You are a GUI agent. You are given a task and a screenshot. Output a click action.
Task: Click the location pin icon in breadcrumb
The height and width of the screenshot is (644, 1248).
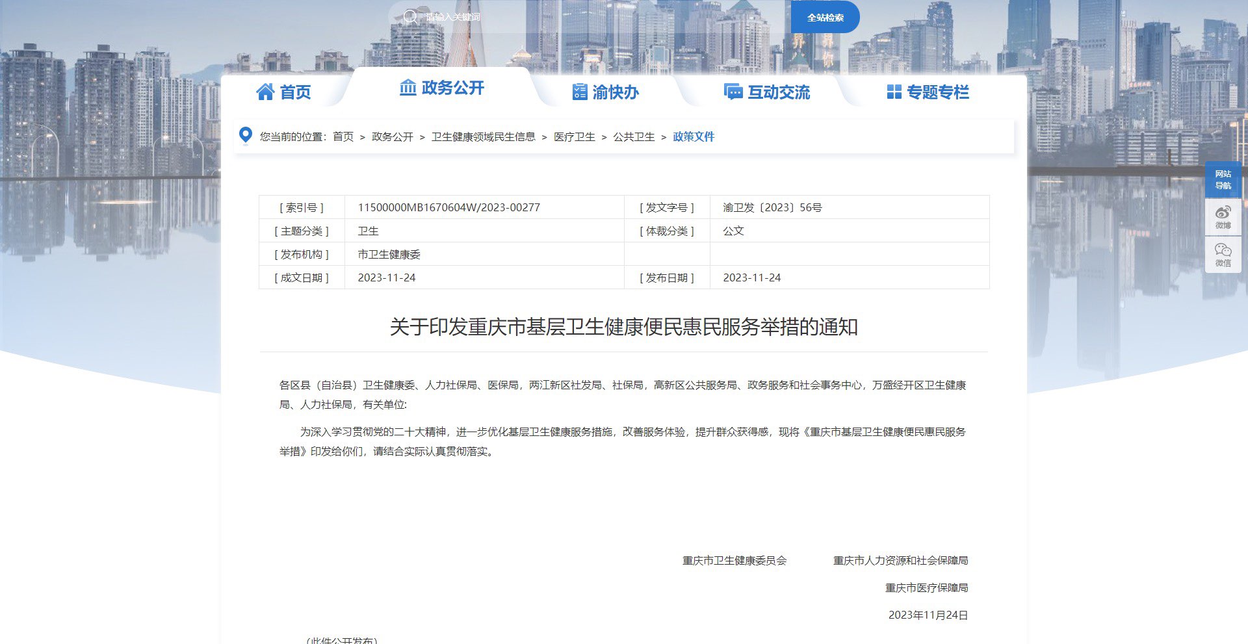pyautogui.click(x=246, y=136)
